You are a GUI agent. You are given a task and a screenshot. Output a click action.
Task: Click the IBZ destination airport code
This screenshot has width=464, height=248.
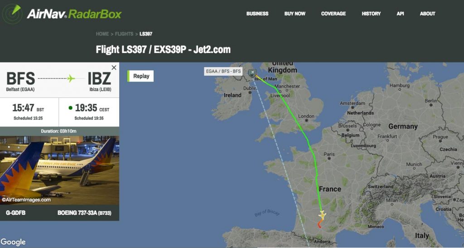click(99, 78)
